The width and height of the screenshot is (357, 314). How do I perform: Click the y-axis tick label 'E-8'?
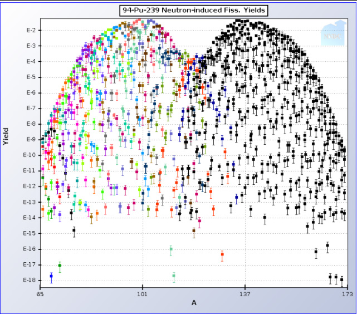coord(31,124)
